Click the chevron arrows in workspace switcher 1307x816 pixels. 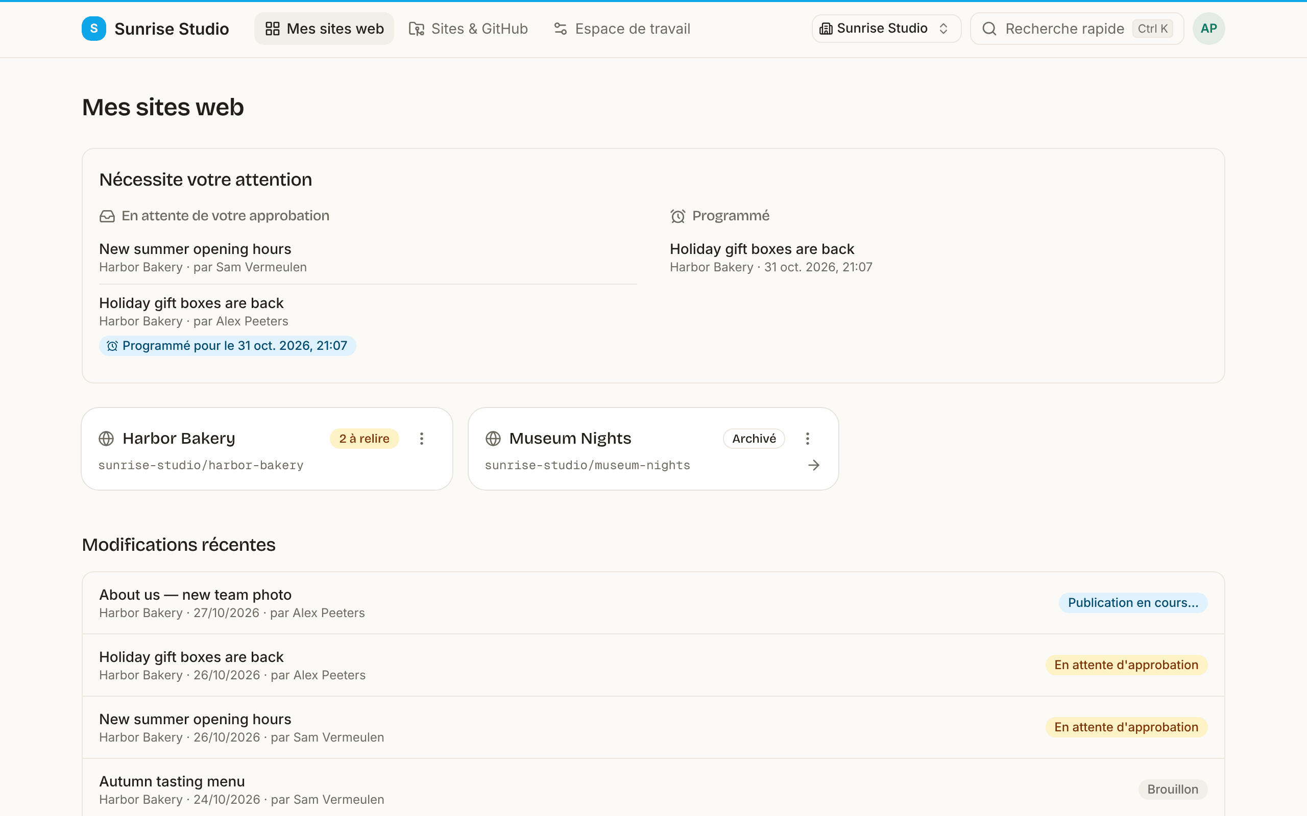tap(943, 29)
